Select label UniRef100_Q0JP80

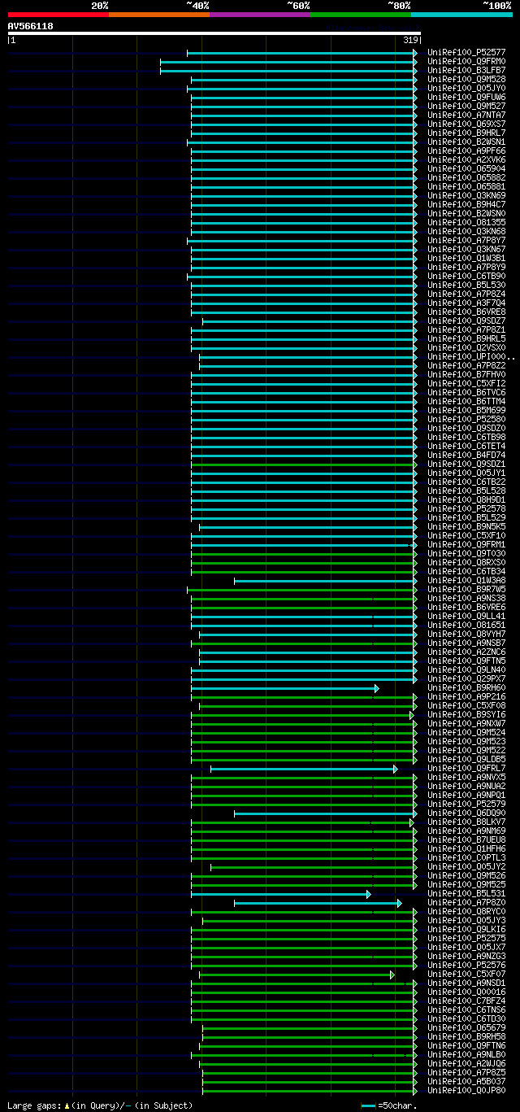[466, 1091]
